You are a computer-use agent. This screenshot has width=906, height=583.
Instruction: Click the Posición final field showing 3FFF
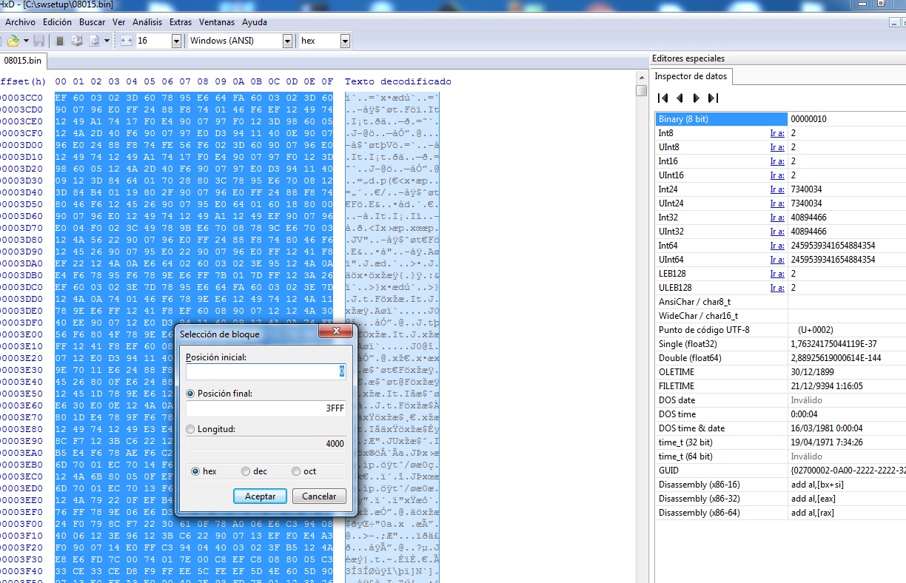point(266,408)
